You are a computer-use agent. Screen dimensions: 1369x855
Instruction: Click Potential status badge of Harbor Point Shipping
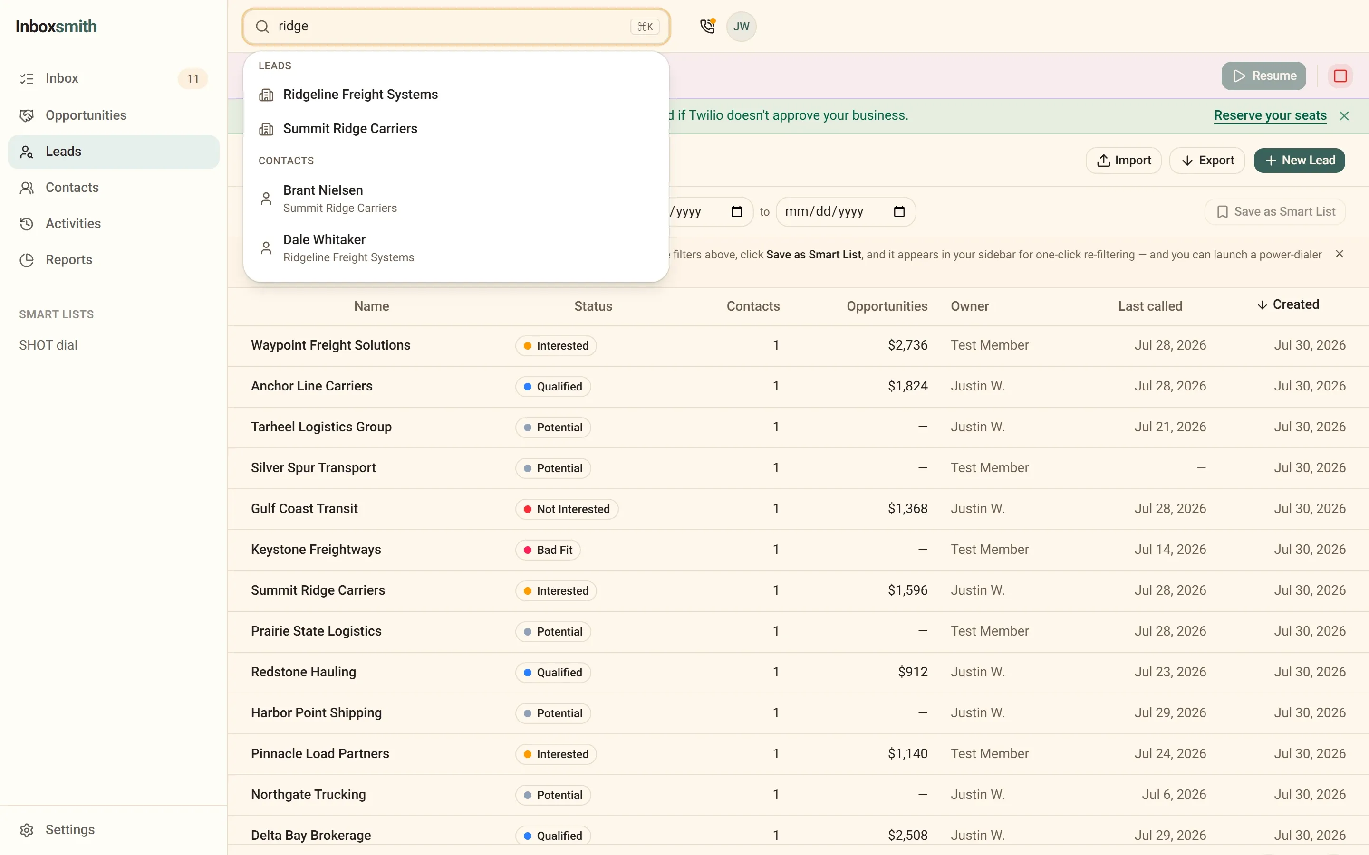(553, 713)
